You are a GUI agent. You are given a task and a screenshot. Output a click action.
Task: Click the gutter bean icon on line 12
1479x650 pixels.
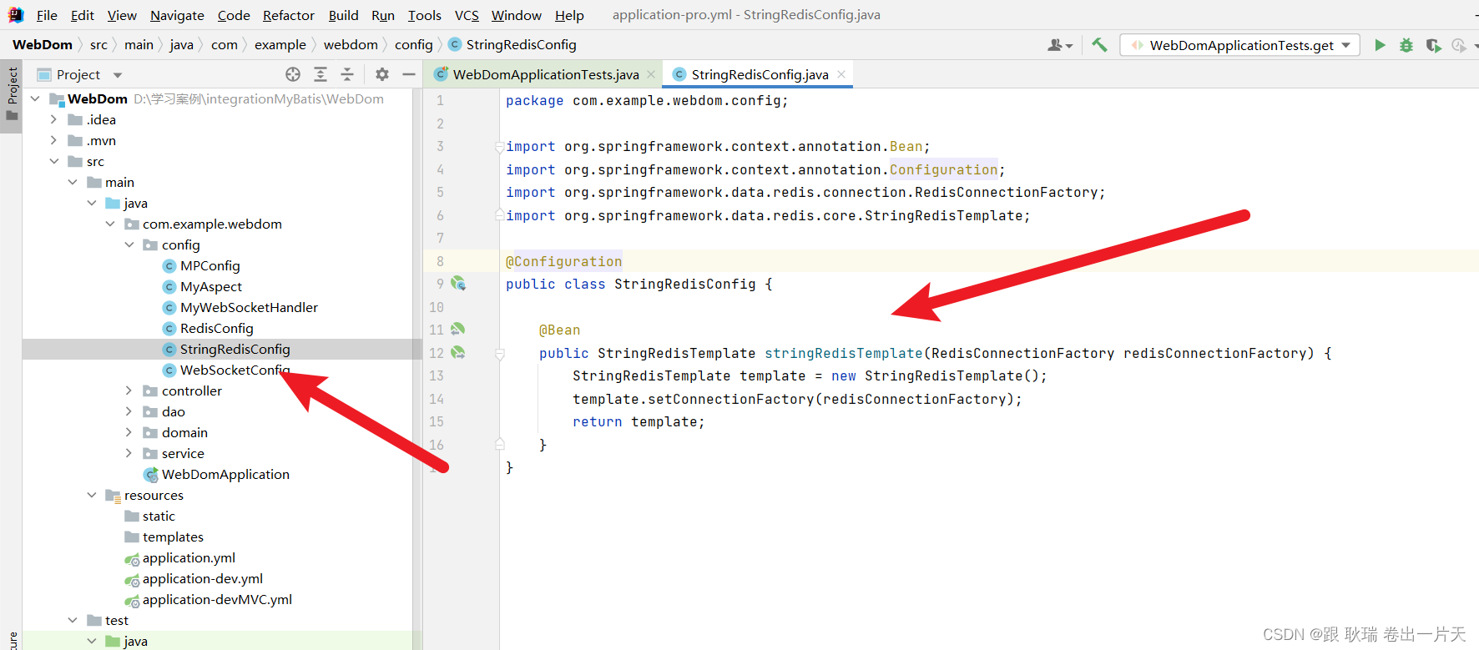coord(458,353)
